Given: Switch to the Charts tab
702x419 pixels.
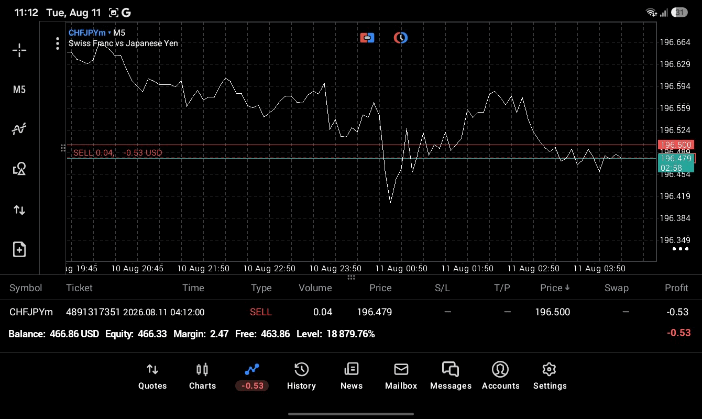Looking at the screenshot, I should [202, 377].
